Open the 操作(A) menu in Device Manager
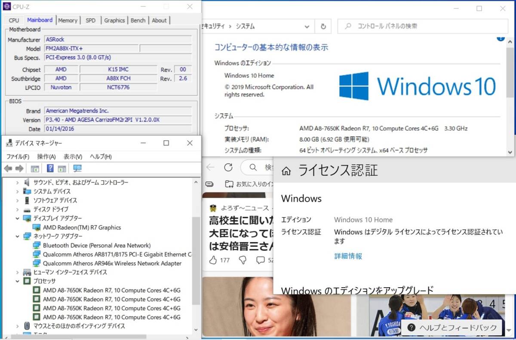The height and width of the screenshot is (340, 516). [46, 157]
